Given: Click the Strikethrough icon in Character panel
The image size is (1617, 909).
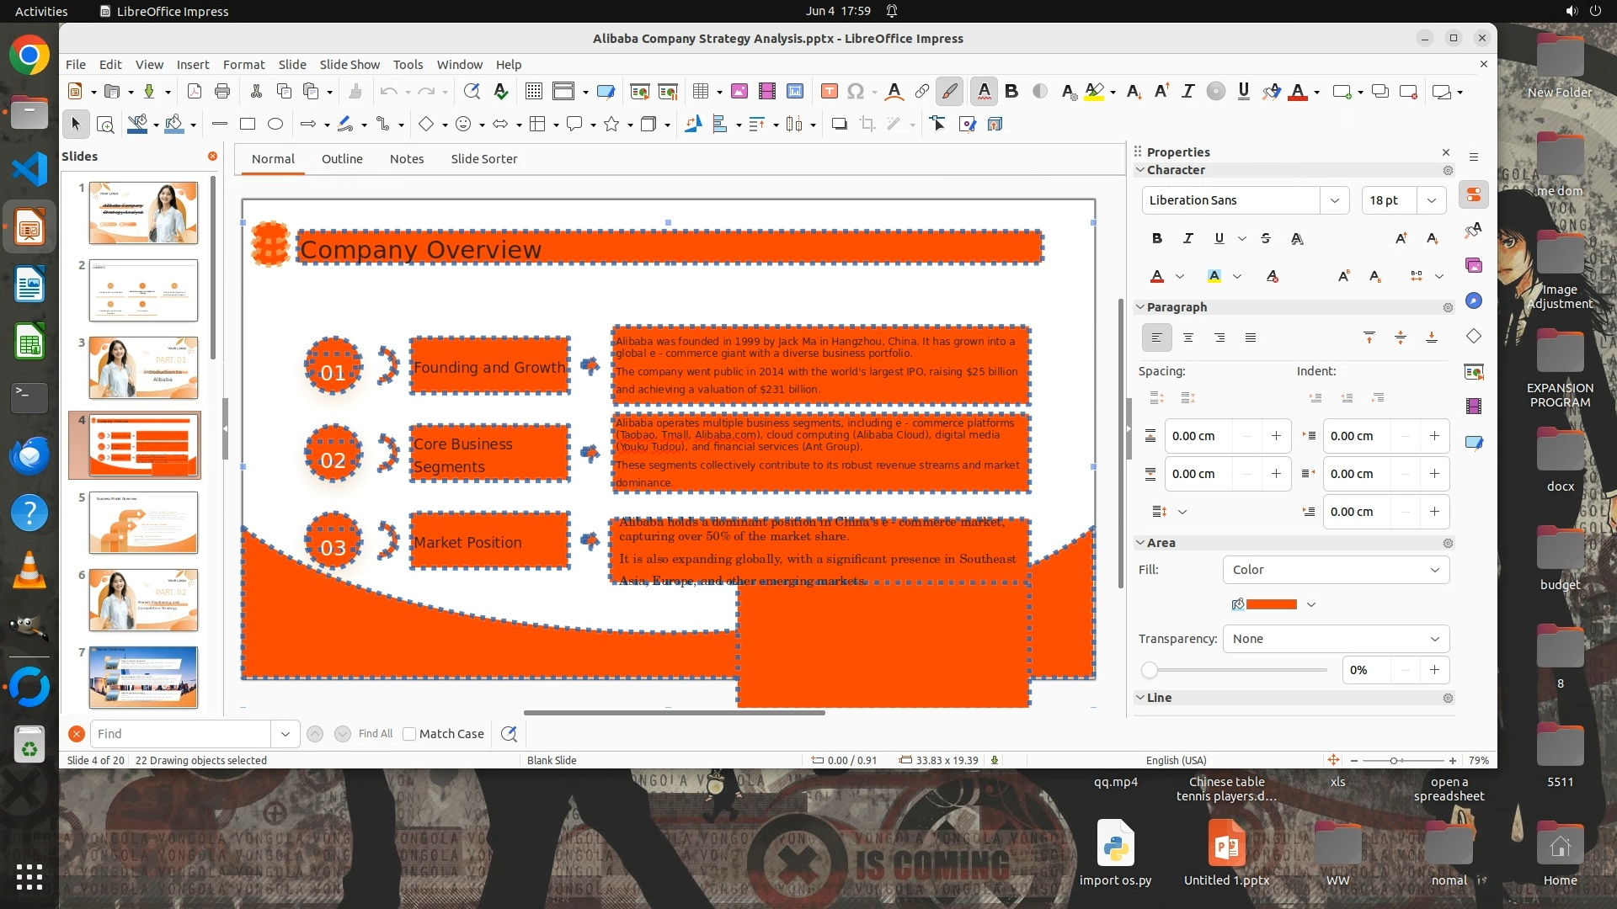Looking at the screenshot, I should [x=1266, y=238].
